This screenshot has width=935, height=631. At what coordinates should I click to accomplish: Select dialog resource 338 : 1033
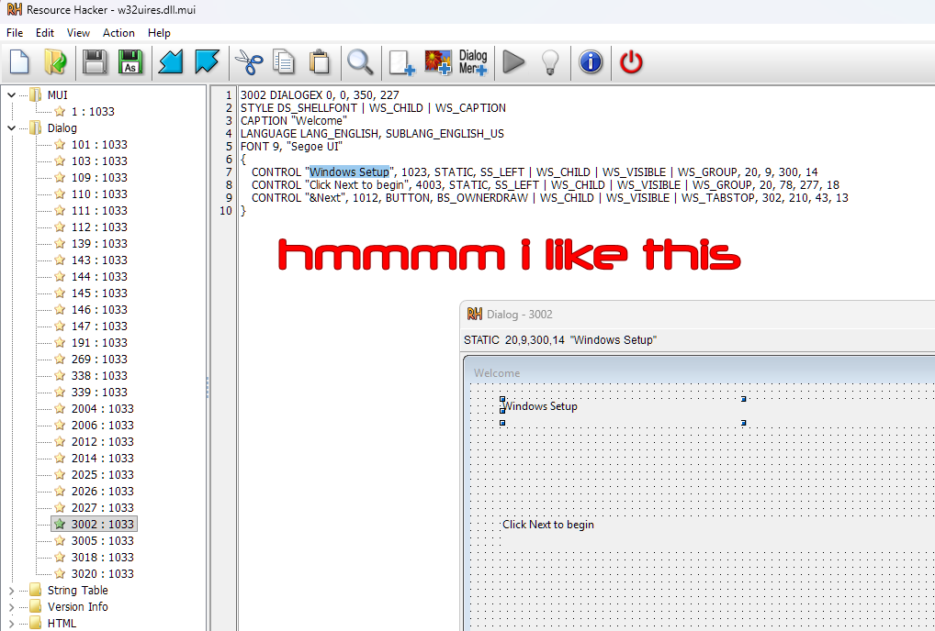tap(99, 376)
